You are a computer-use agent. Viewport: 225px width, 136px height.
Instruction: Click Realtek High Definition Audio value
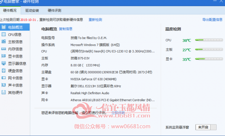click(x=90, y=93)
